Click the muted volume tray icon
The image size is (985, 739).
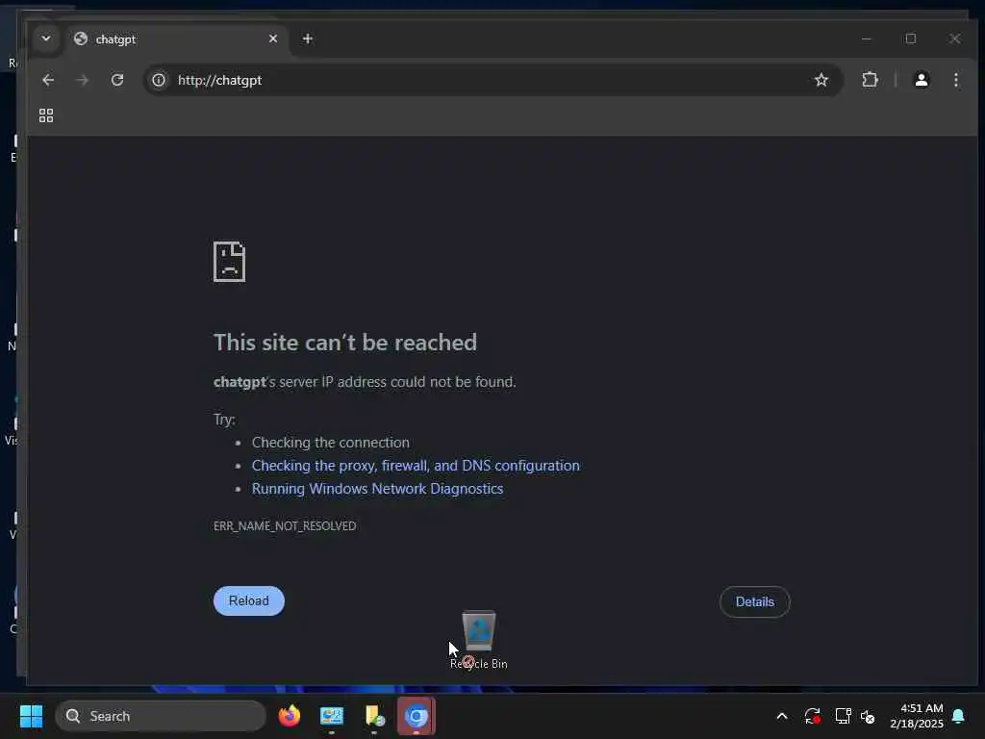868,716
